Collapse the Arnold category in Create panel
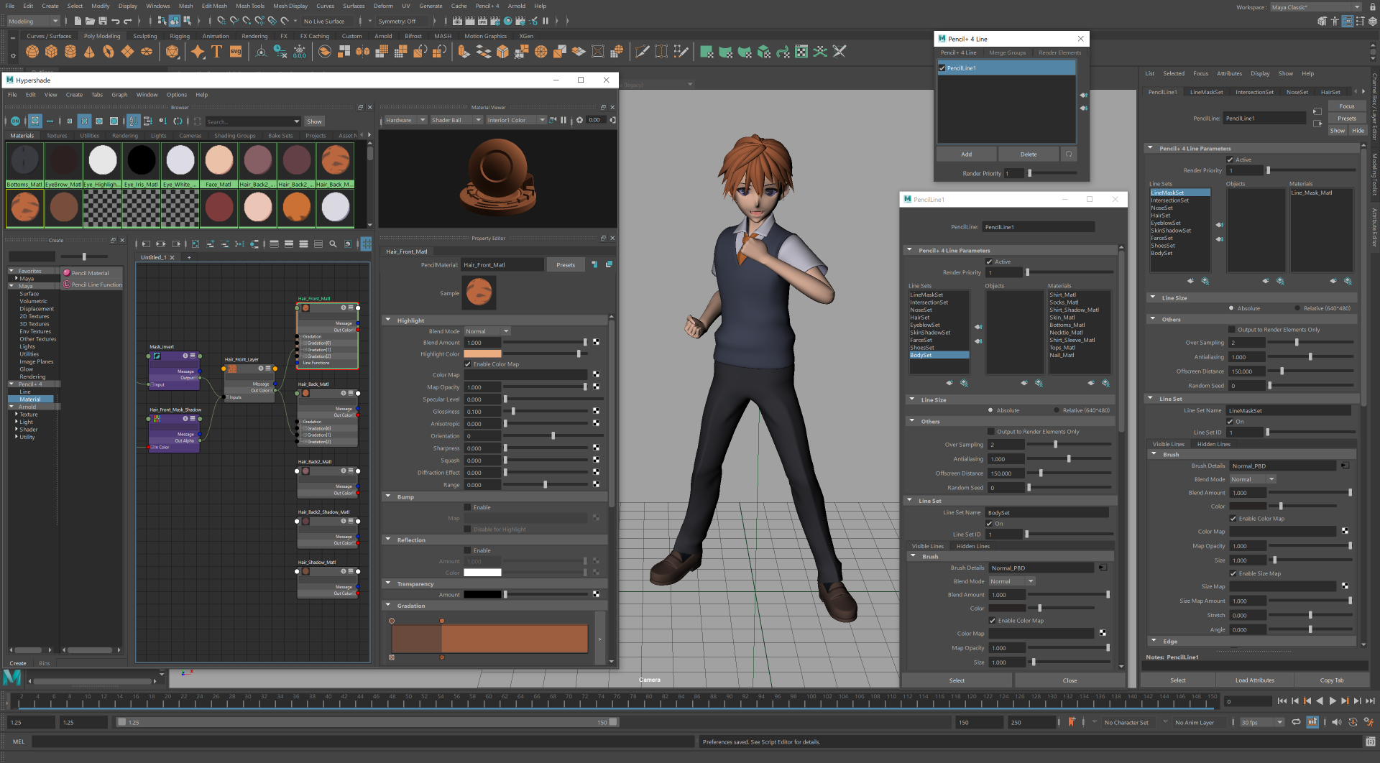The width and height of the screenshot is (1380, 763). click(x=11, y=407)
